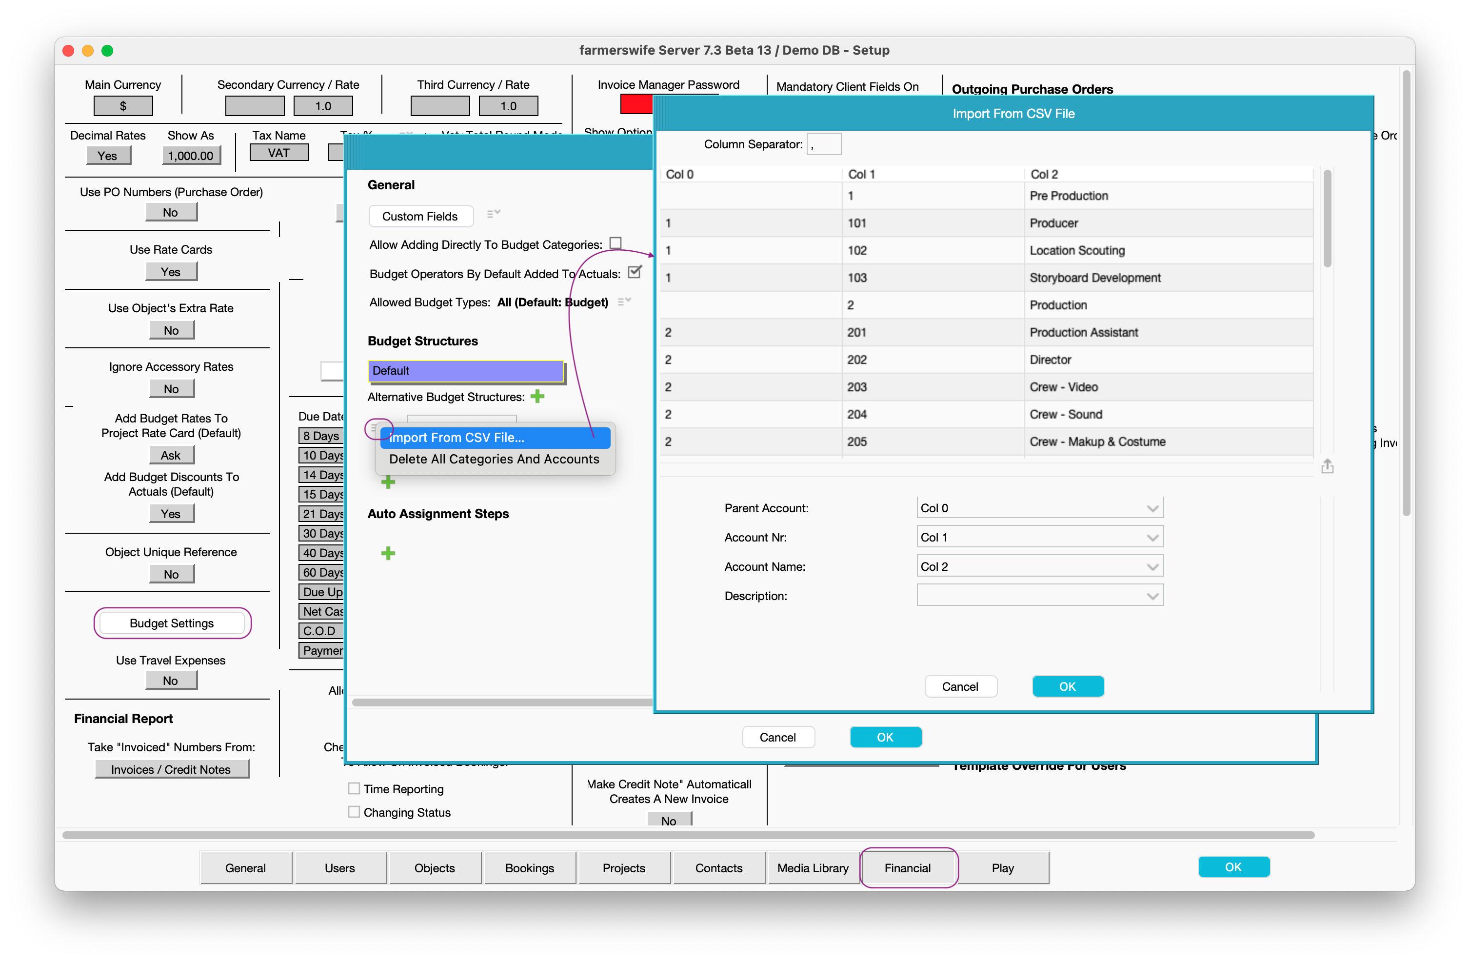Click the Column Separator input field
The width and height of the screenshot is (1470, 963).
click(x=823, y=144)
